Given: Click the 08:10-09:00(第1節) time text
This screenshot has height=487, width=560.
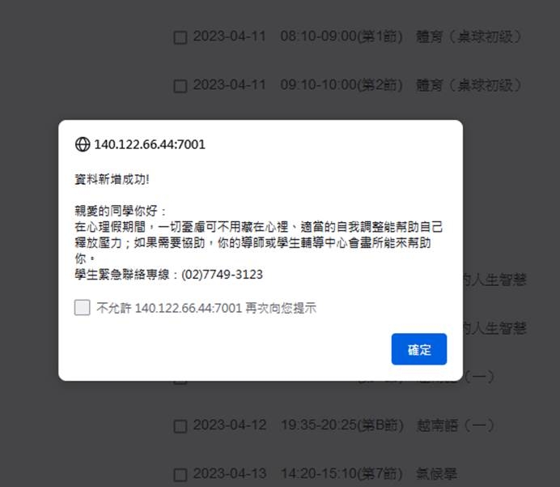Looking at the screenshot, I should tap(342, 36).
